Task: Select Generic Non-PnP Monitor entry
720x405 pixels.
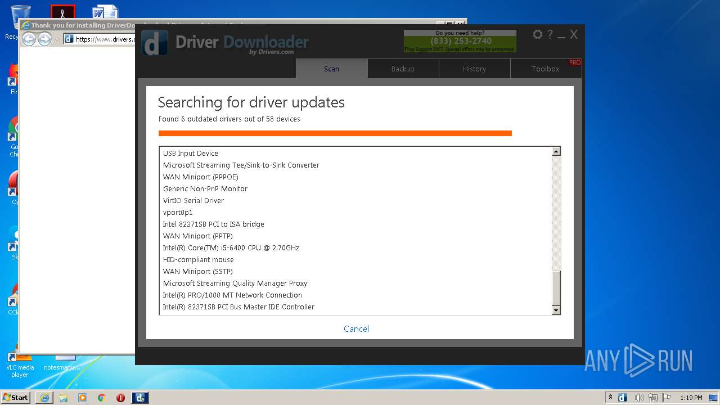Action: 355,188
